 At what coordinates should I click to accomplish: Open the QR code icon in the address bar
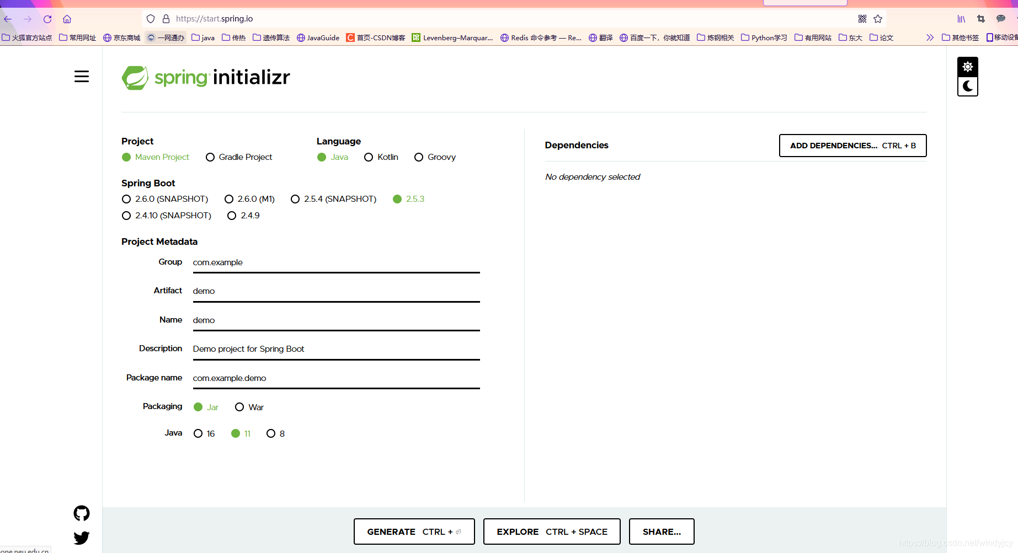point(862,19)
